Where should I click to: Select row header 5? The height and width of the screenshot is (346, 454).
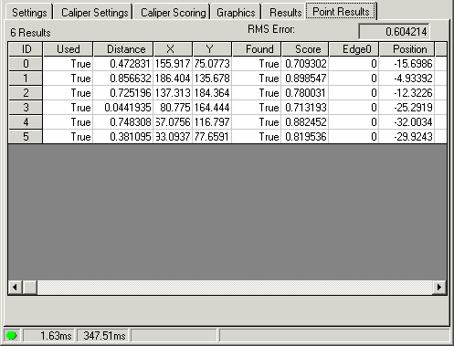click(26, 137)
